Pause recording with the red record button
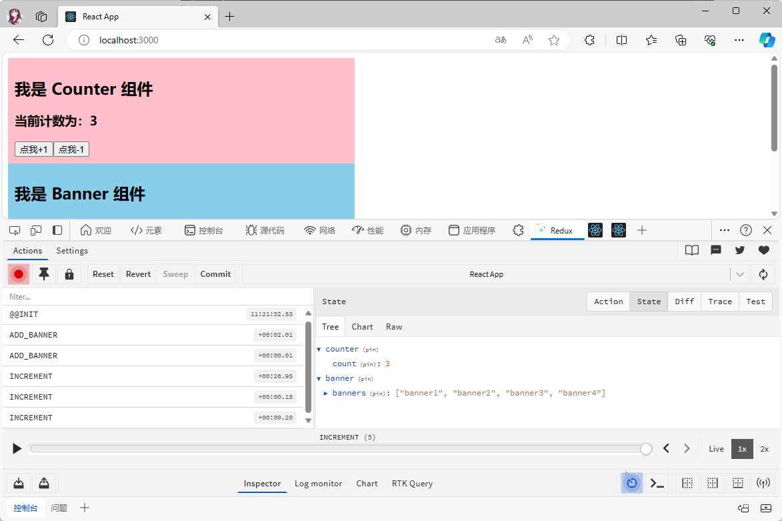Image resolution: width=782 pixels, height=521 pixels. (19, 274)
